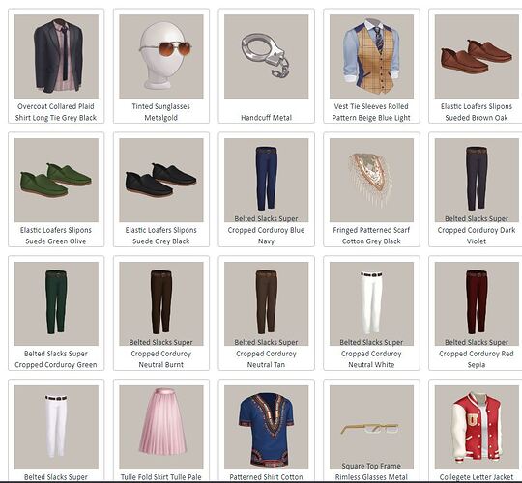Pick the Collegete Letter Jacket

point(476,431)
